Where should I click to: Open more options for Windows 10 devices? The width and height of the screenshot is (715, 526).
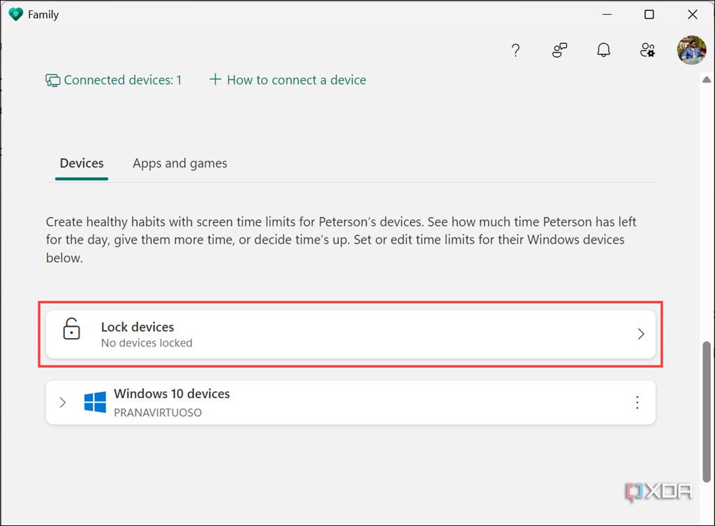coord(637,402)
